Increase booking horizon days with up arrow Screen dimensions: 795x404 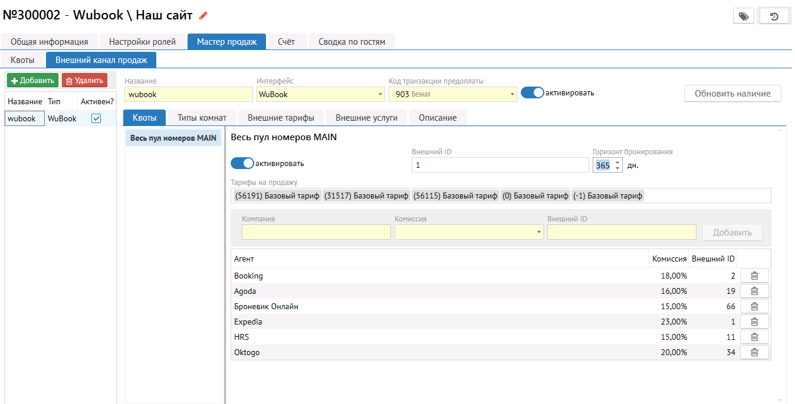(617, 162)
